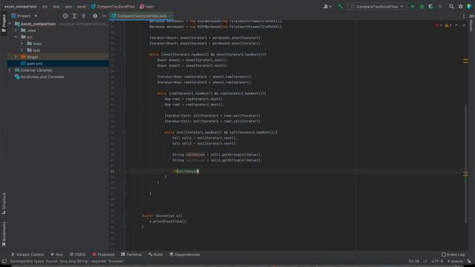The width and height of the screenshot is (475, 267).
Task: Open the Problems tool window
Action: point(103,254)
